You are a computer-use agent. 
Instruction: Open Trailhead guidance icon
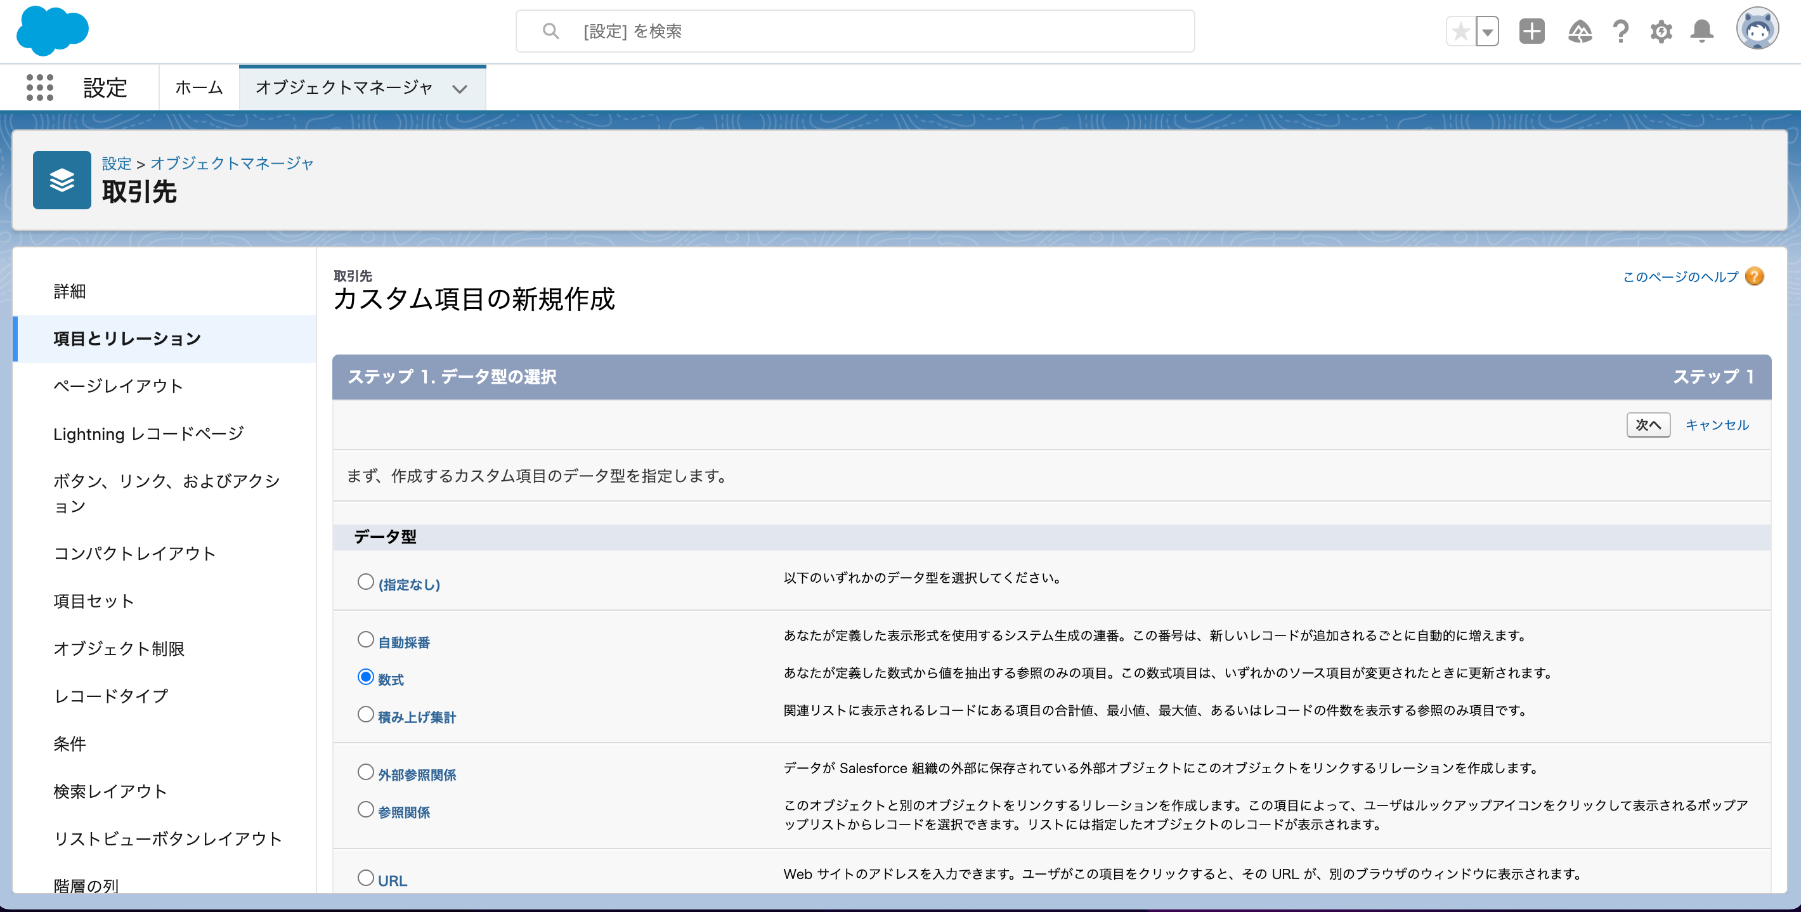click(1580, 32)
